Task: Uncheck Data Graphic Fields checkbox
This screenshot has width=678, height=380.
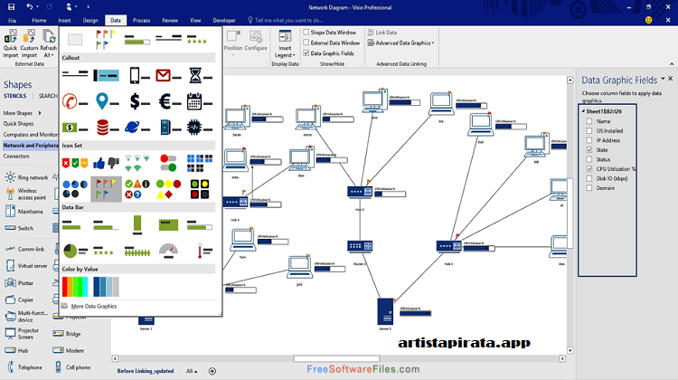Action: (306, 53)
